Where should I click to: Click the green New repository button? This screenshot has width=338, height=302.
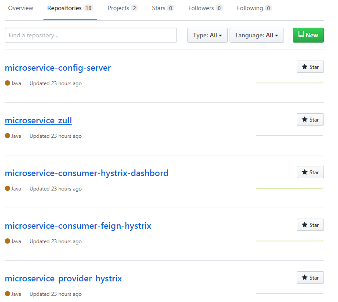[x=308, y=35]
